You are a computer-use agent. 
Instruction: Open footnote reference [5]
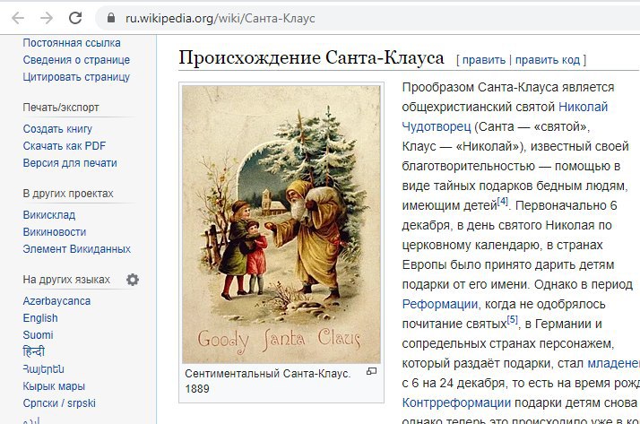pos(512,319)
